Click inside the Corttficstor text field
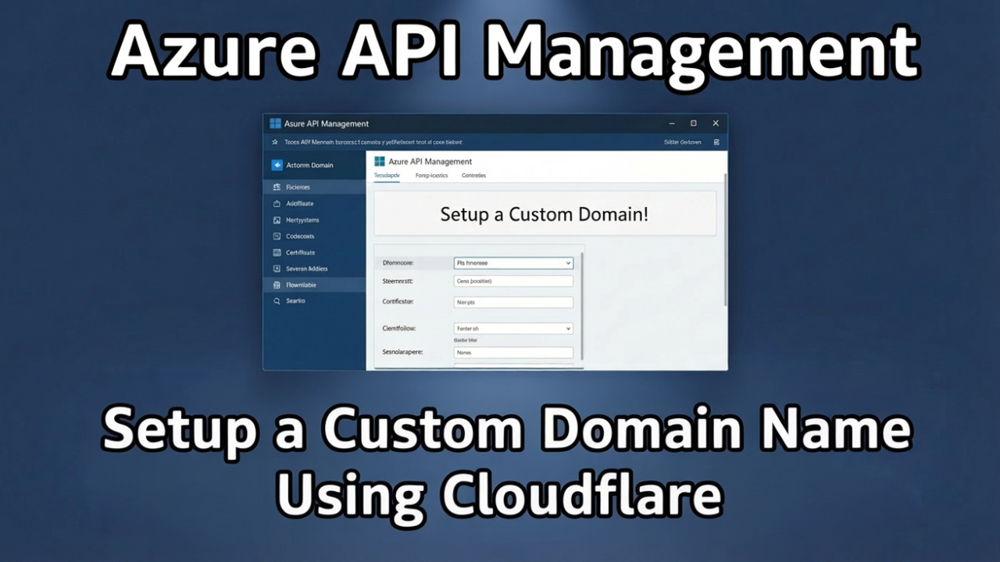 (x=512, y=302)
